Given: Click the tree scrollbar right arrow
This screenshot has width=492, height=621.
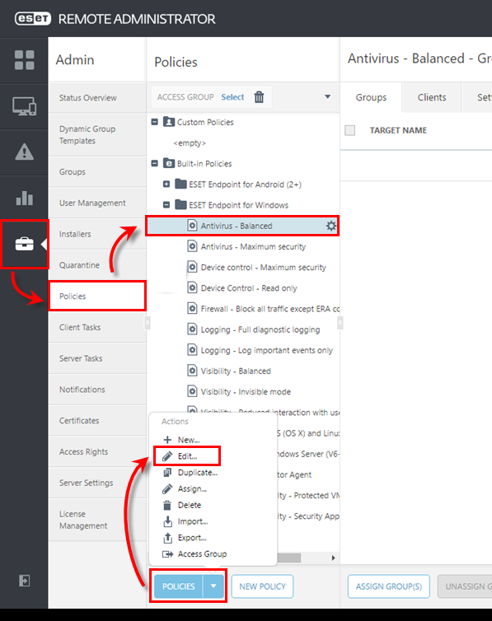Looking at the screenshot, I should [334, 558].
